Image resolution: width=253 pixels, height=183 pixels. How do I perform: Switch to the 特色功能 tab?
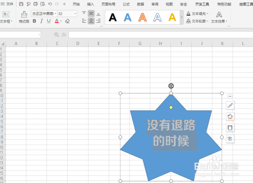[224, 4]
